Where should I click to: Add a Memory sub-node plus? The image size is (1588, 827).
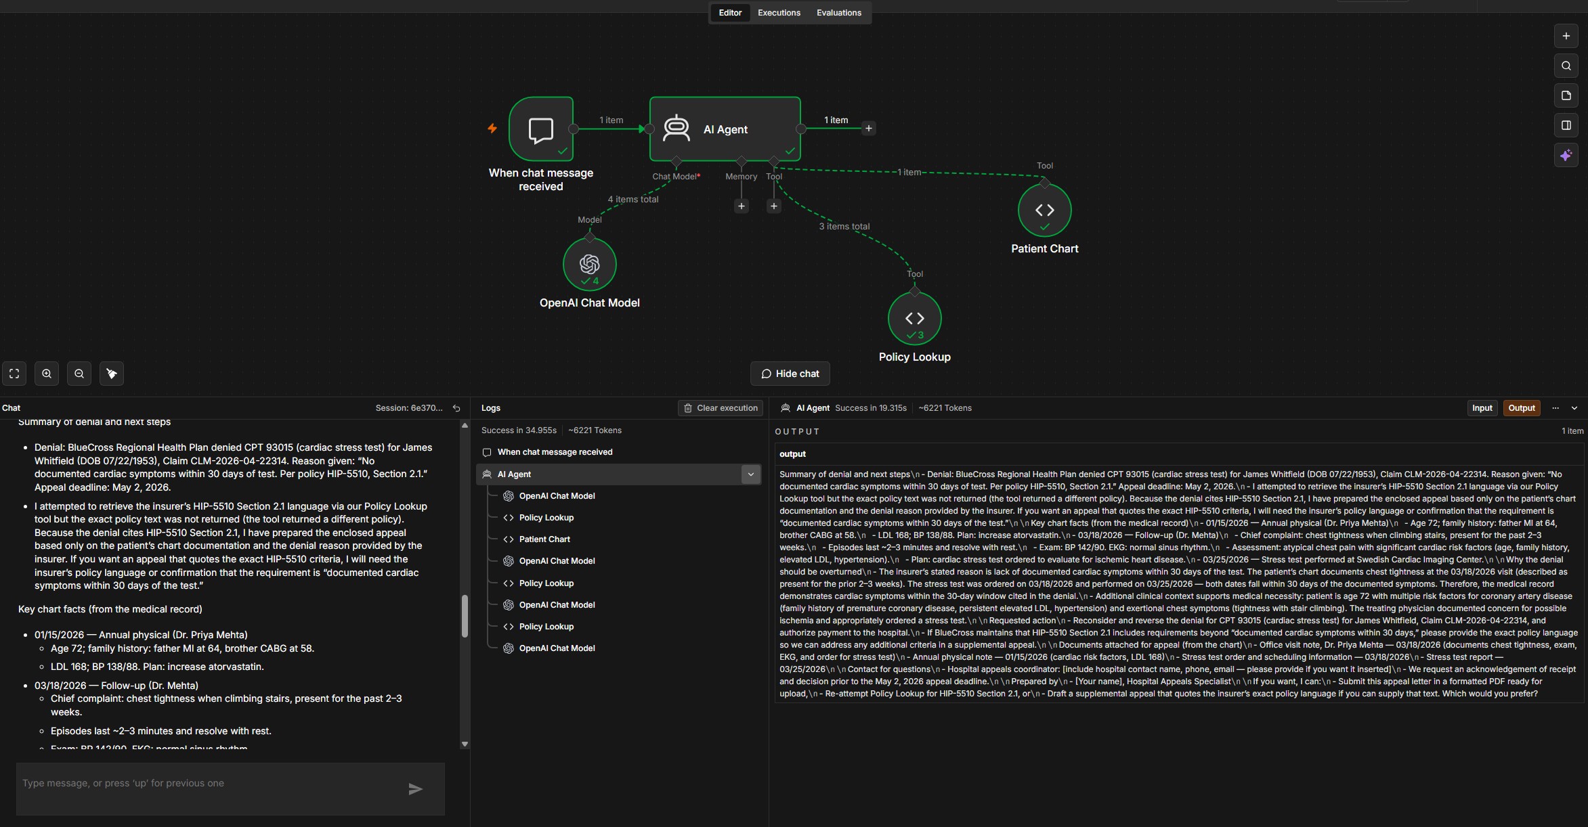pos(741,206)
